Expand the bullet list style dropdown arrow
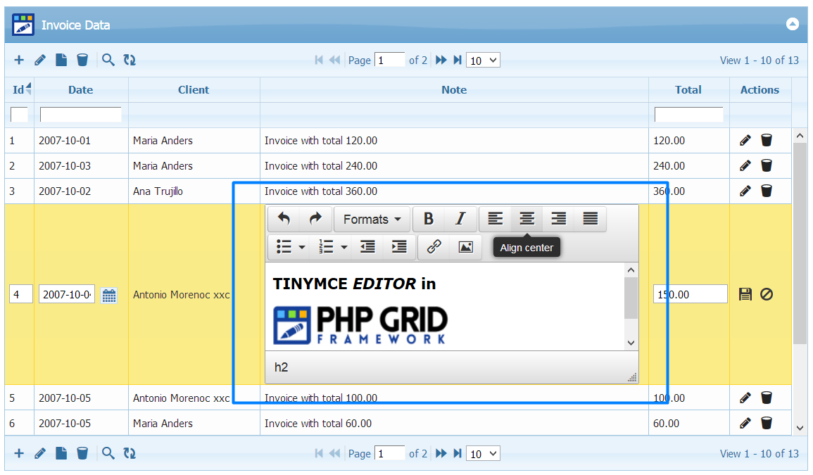Image resolution: width=813 pixels, height=475 pixels. point(302,247)
